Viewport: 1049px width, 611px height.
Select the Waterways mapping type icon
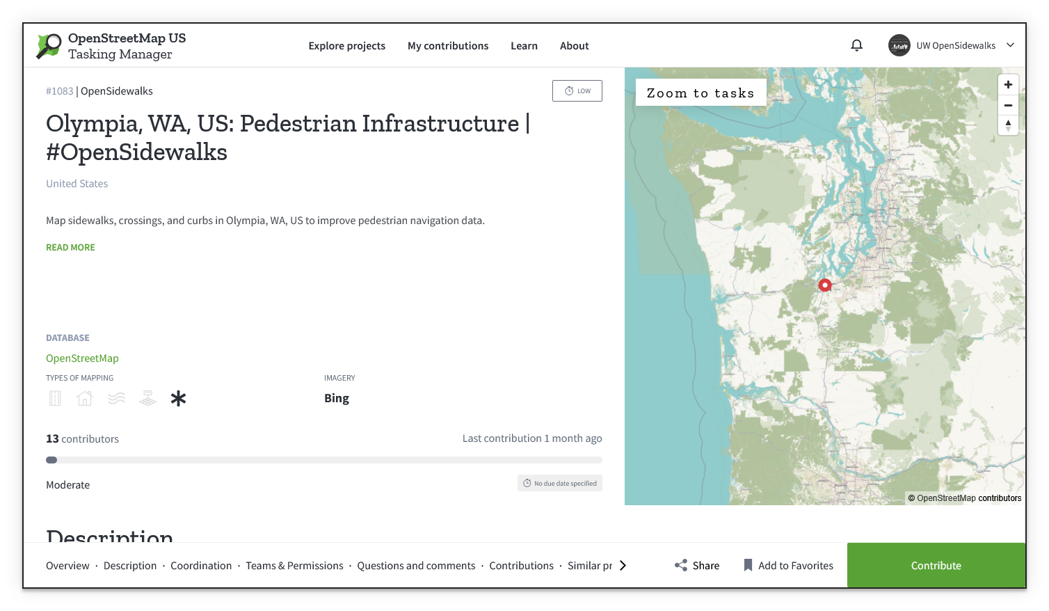click(x=116, y=397)
